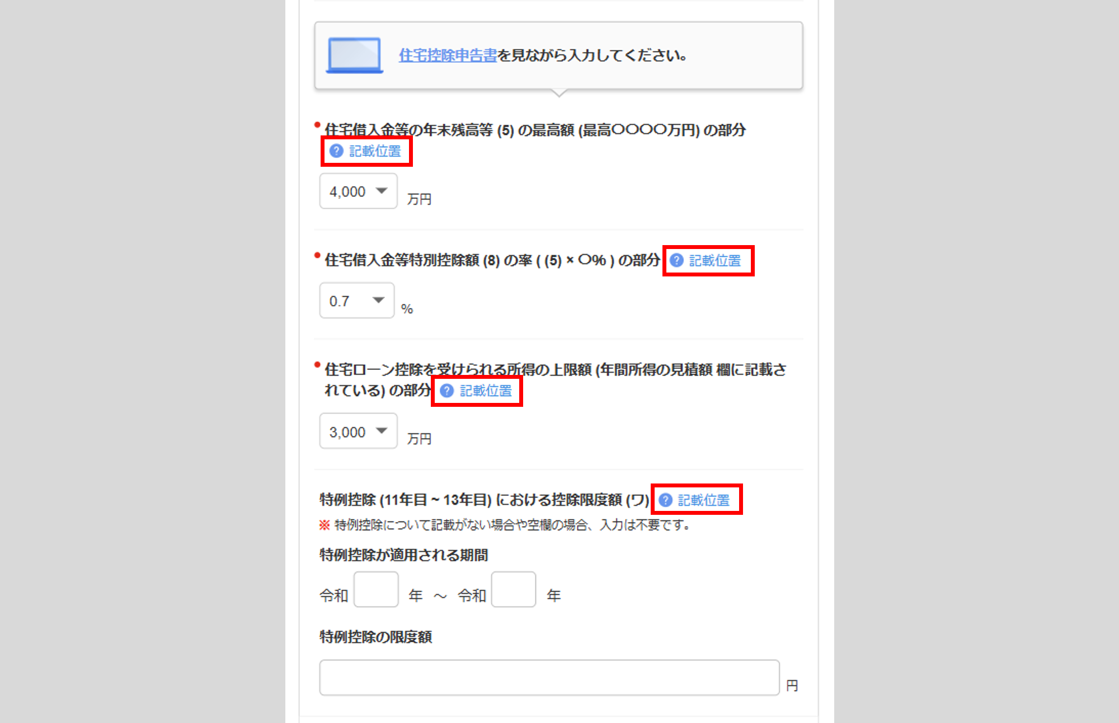This screenshot has width=1119, height=723.
Task: Open 記載位置 link for 特例控除 控除限度額
Action: click(703, 500)
